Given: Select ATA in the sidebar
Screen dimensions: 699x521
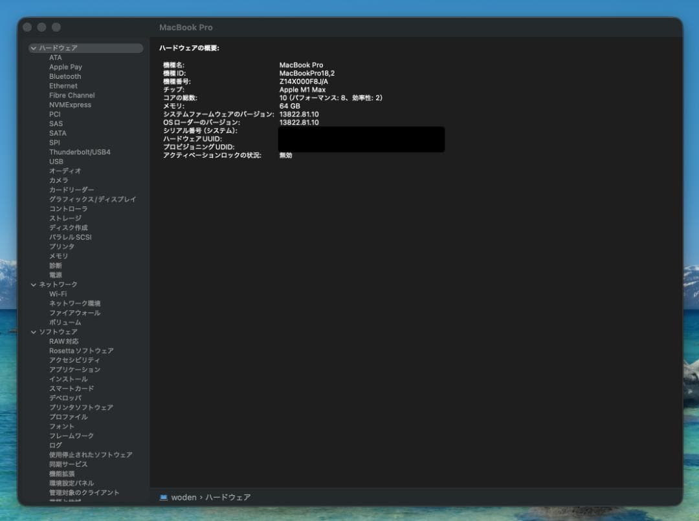Looking at the screenshot, I should coord(56,58).
